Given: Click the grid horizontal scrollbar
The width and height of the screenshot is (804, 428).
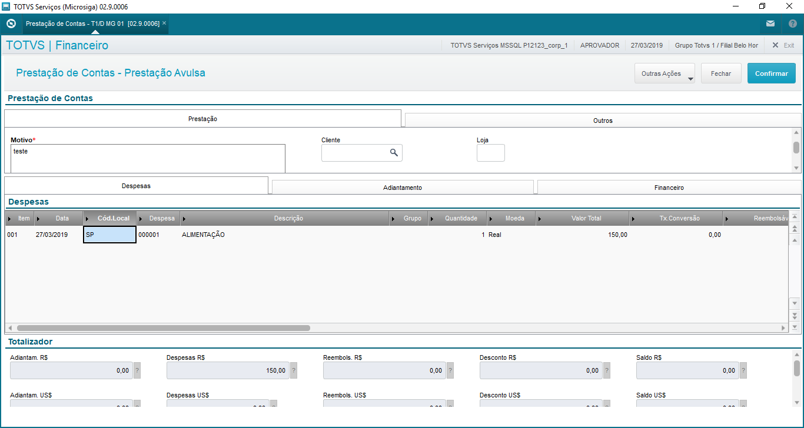Looking at the screenshot, I should click(164, 328).
